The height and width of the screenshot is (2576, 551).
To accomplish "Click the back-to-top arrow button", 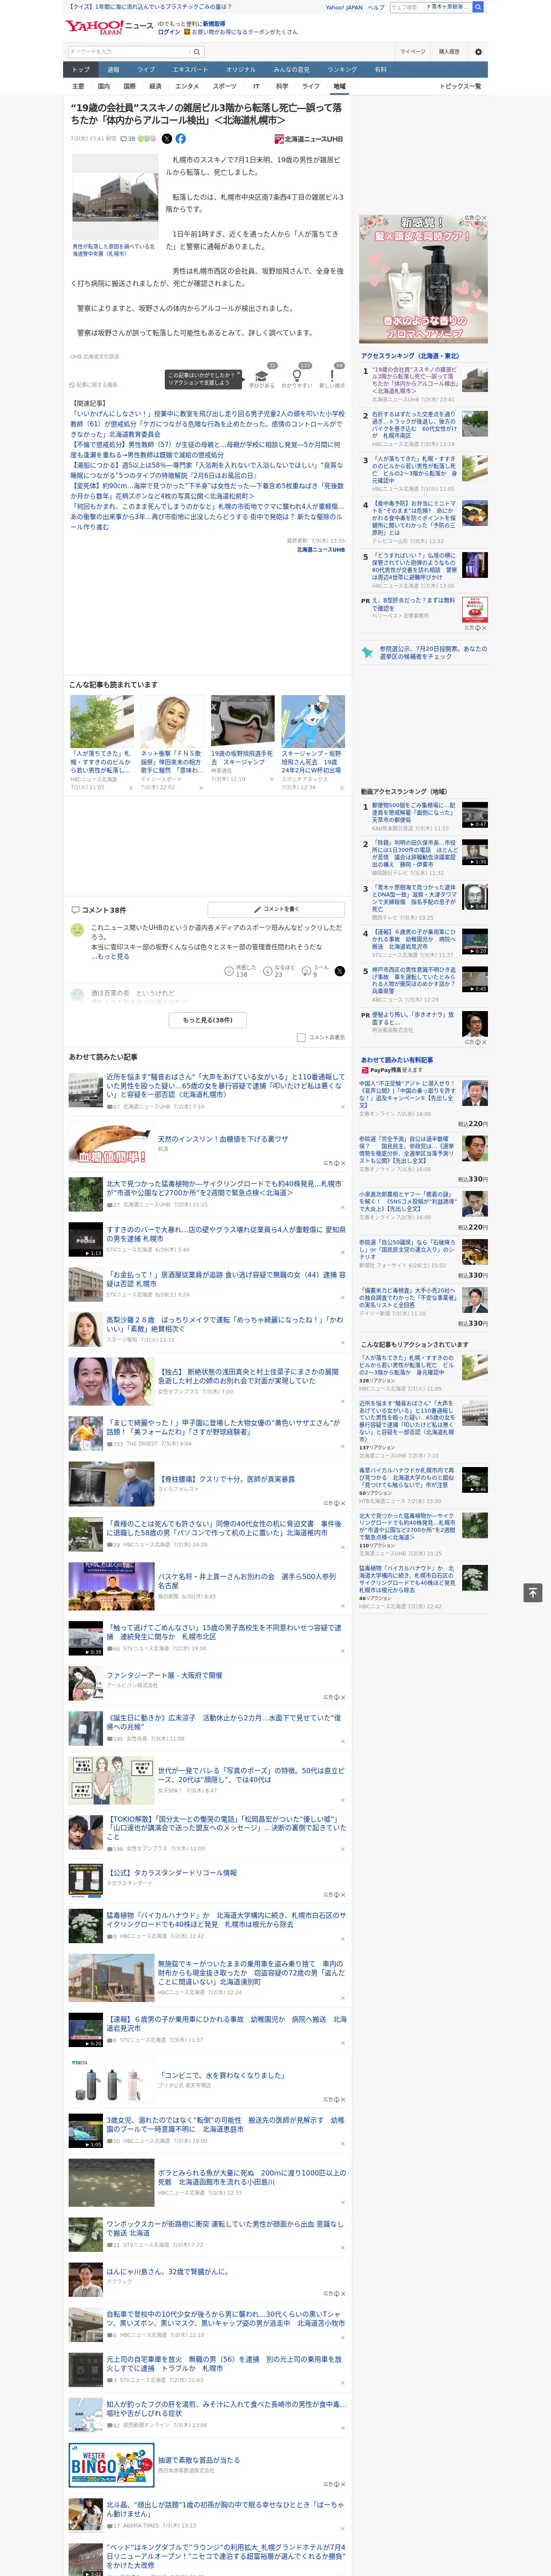I will click(533, 1593).
